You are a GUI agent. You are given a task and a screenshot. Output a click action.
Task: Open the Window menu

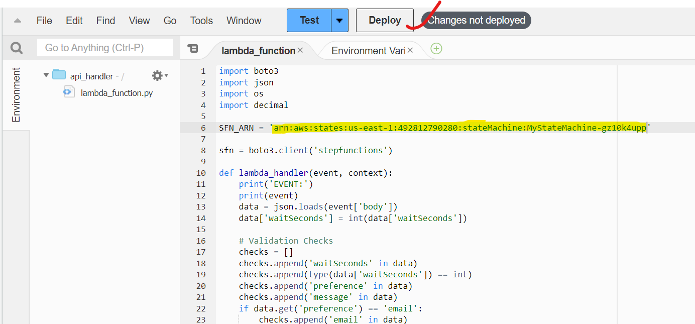pyautogui.click(x=244, y=21)
